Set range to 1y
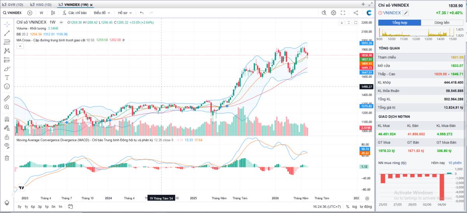This screenshot has width=467, height=213. 26,207
